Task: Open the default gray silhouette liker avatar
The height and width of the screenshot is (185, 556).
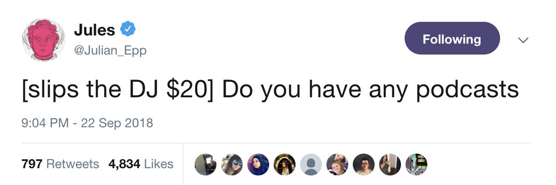Action: click(311, 164)
